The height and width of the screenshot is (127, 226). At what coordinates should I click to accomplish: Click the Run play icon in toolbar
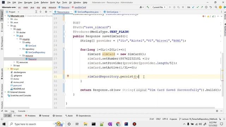(170, 7)
